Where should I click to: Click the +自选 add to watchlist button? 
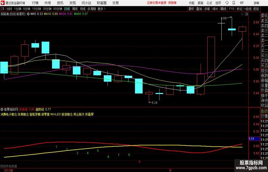248,9
